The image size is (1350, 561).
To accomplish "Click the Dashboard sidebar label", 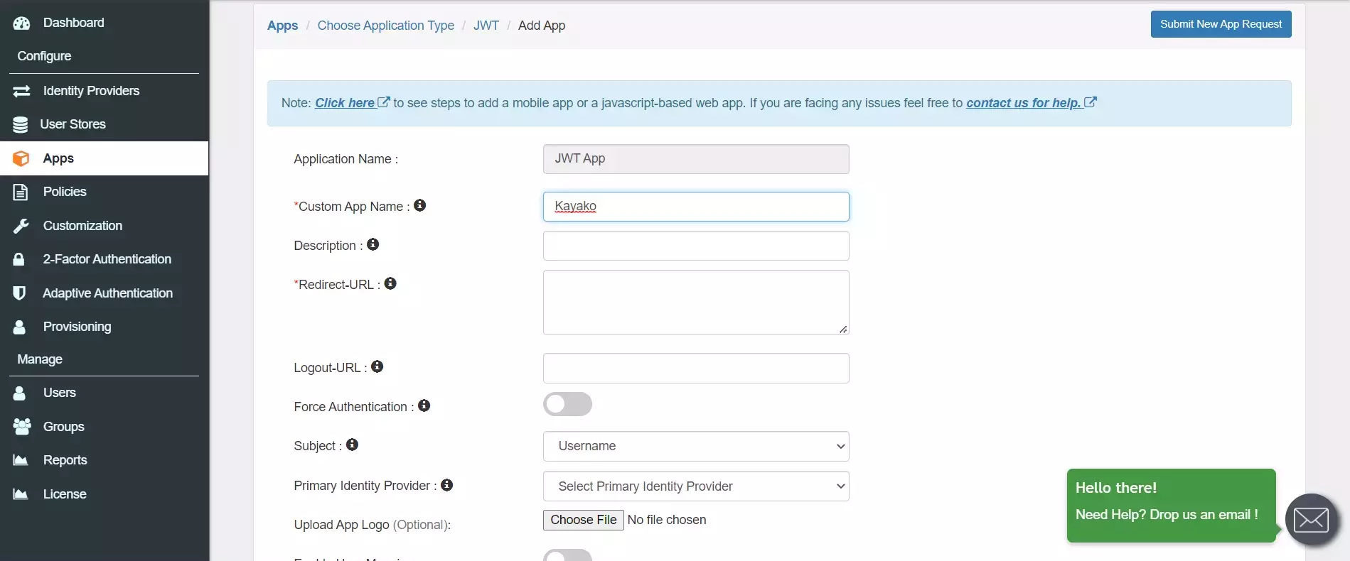I will [x=73, y=23].
